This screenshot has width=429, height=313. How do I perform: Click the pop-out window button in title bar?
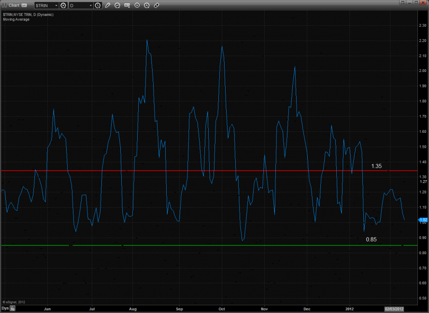[402, 3]
